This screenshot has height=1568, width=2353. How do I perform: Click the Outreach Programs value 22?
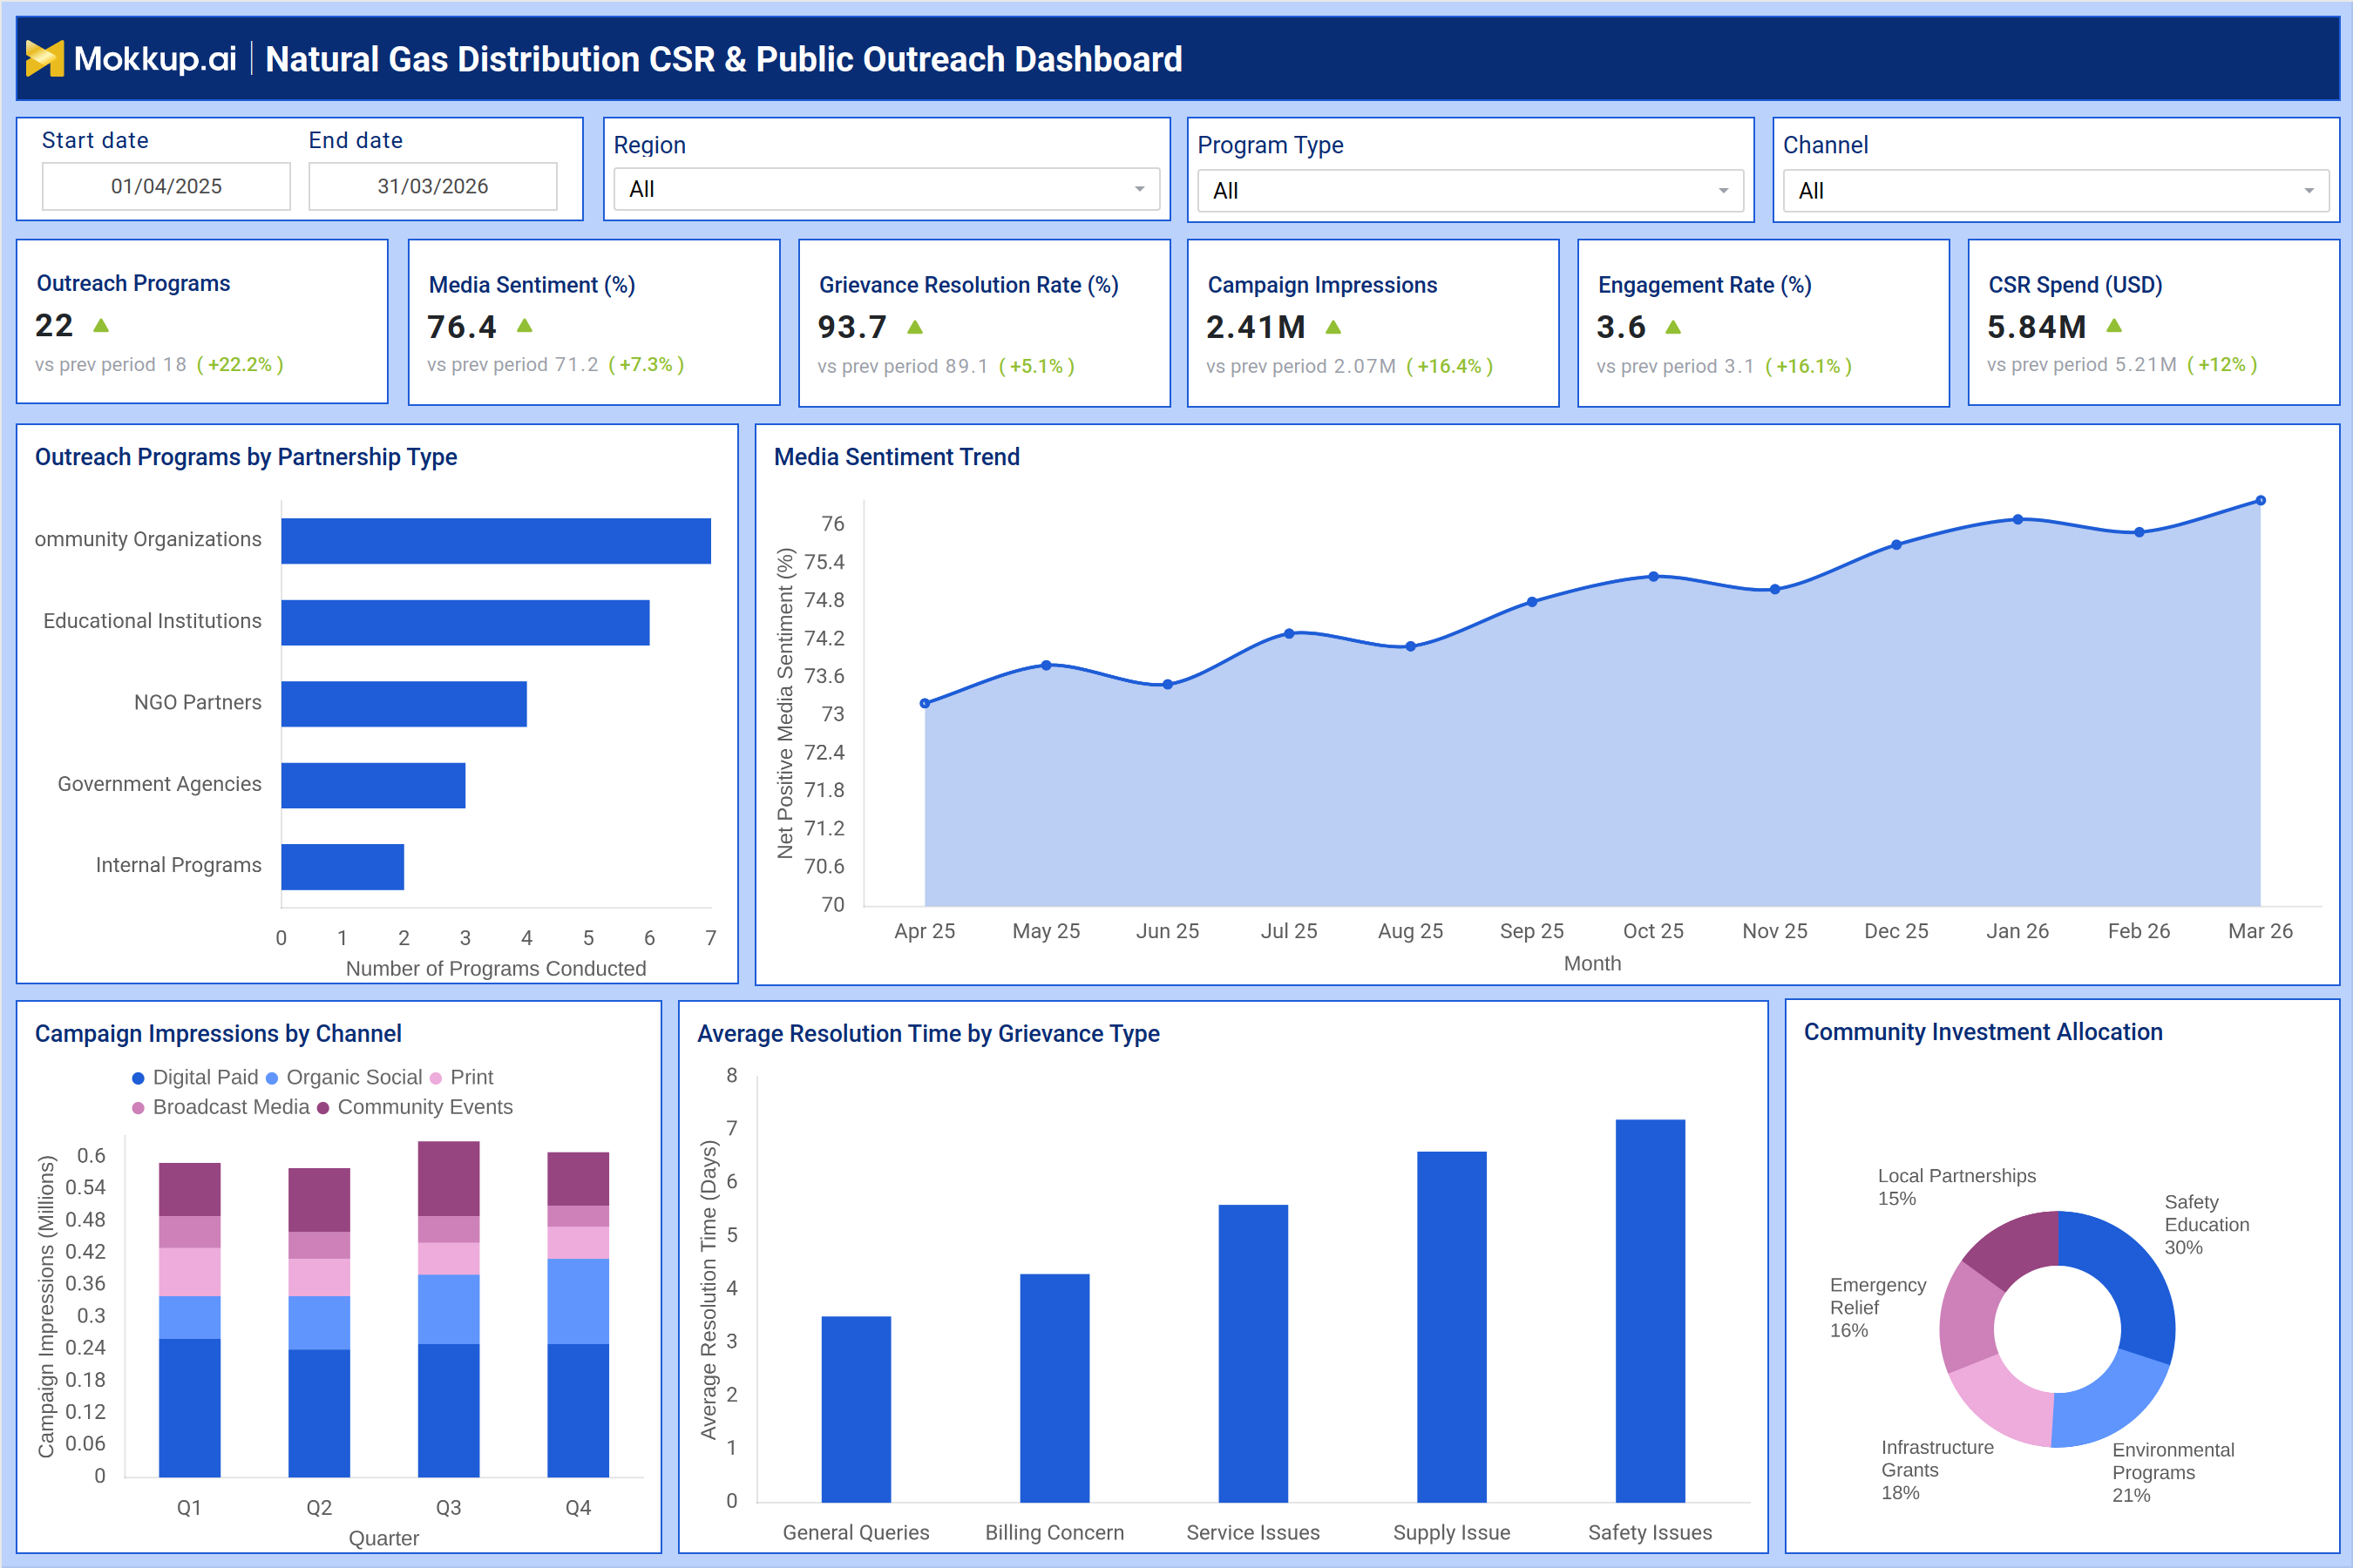click(54, 325)
